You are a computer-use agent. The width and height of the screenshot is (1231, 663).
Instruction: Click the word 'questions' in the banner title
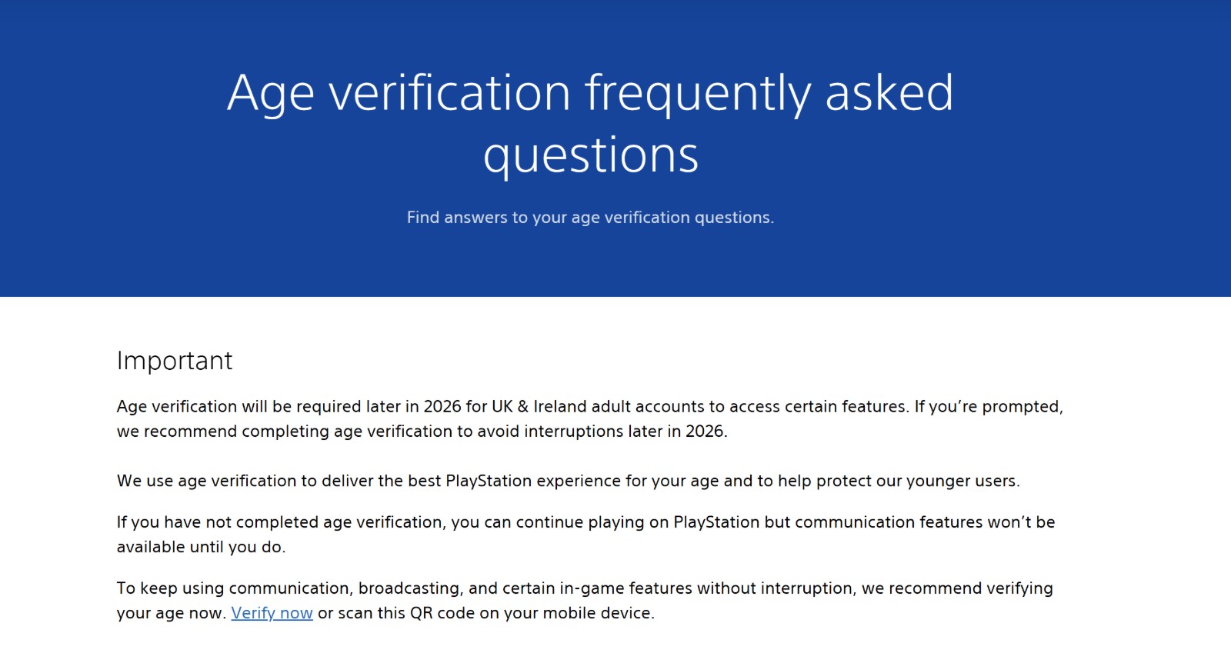point(590,156)
